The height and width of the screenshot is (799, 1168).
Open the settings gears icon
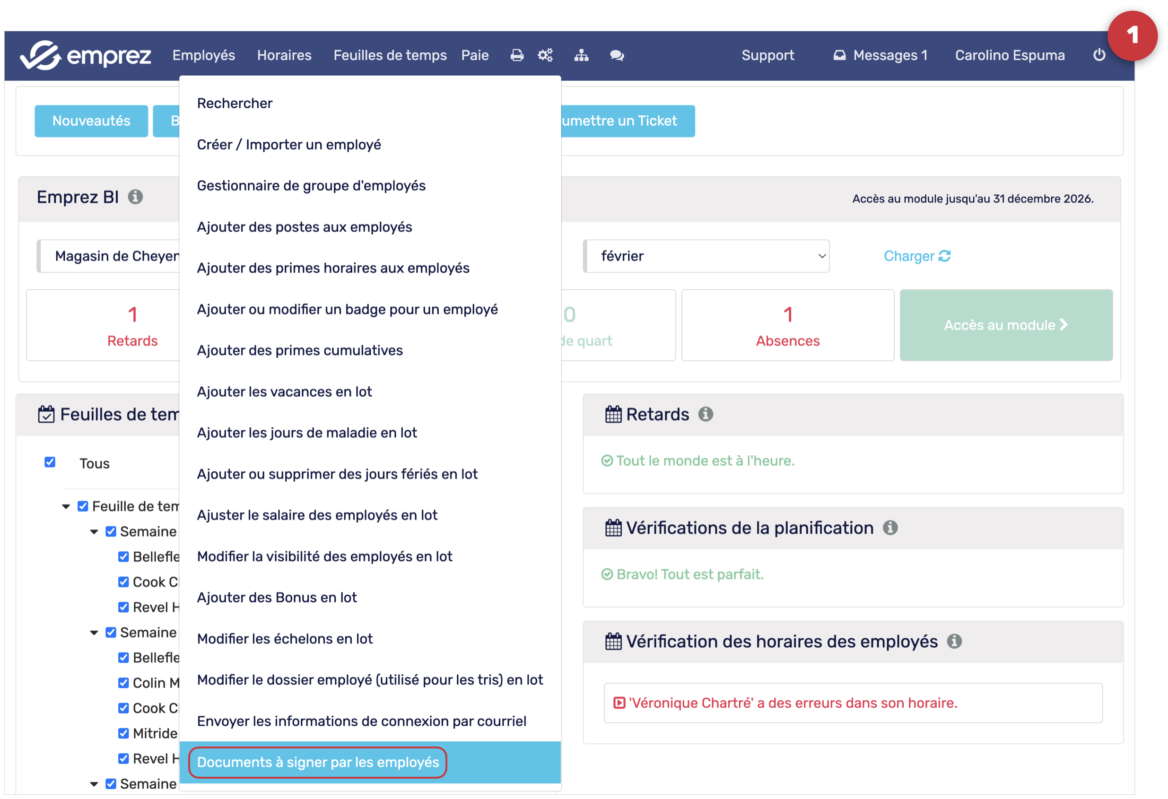[x=545, y=55]
